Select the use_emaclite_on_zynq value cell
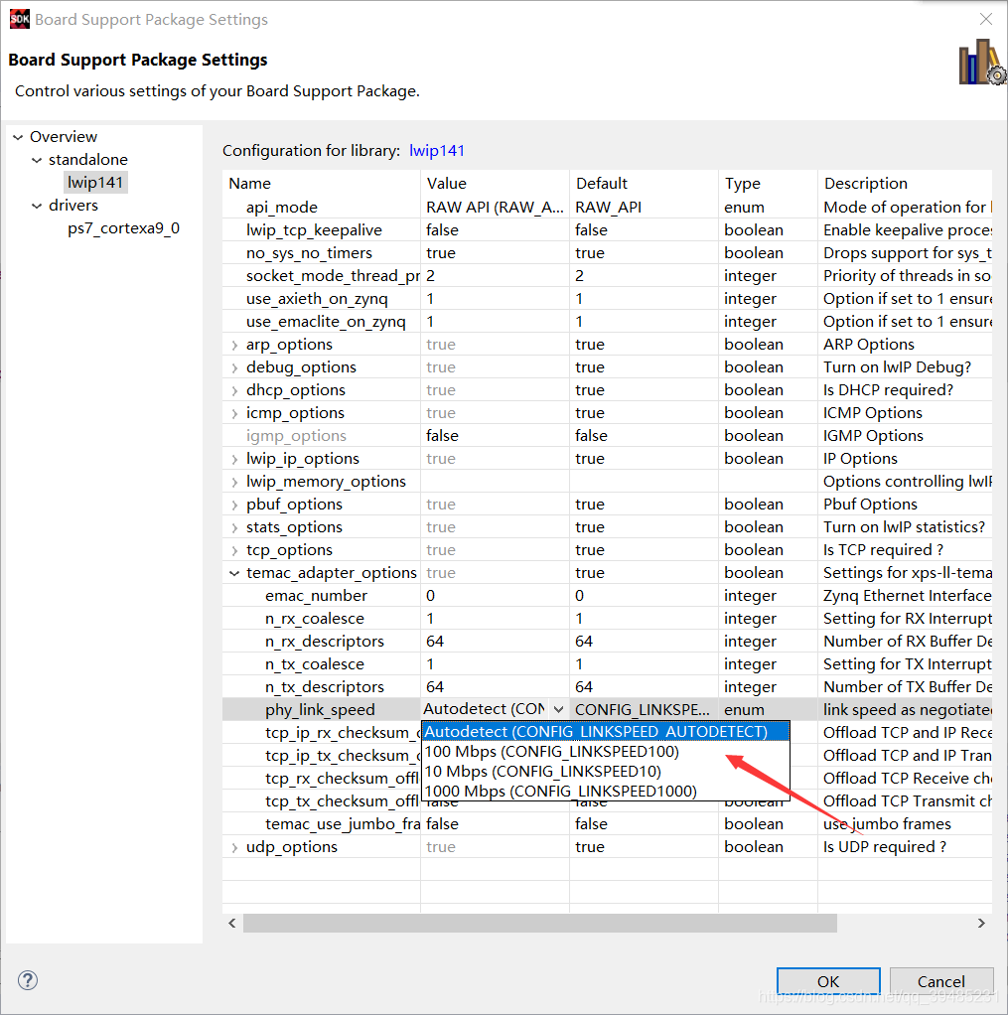The image size is (1008, 1015). tap(496, 322)
